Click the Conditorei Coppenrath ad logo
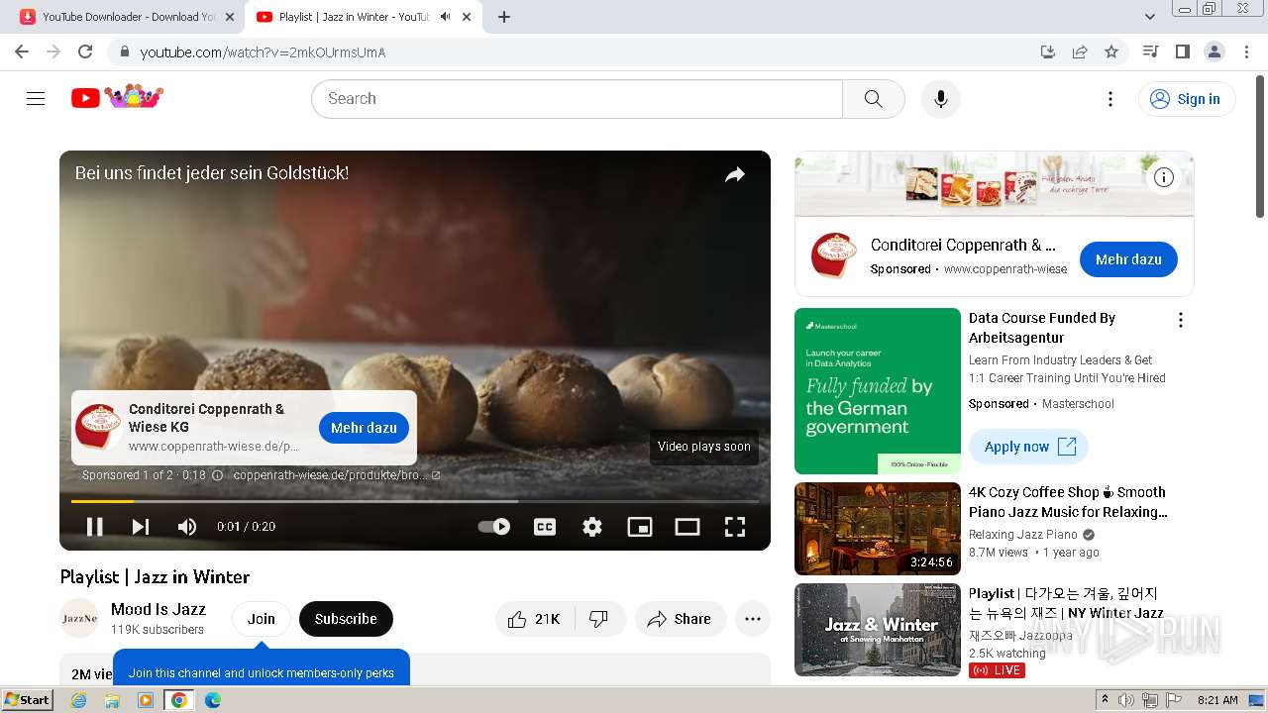 pos(834,256)
